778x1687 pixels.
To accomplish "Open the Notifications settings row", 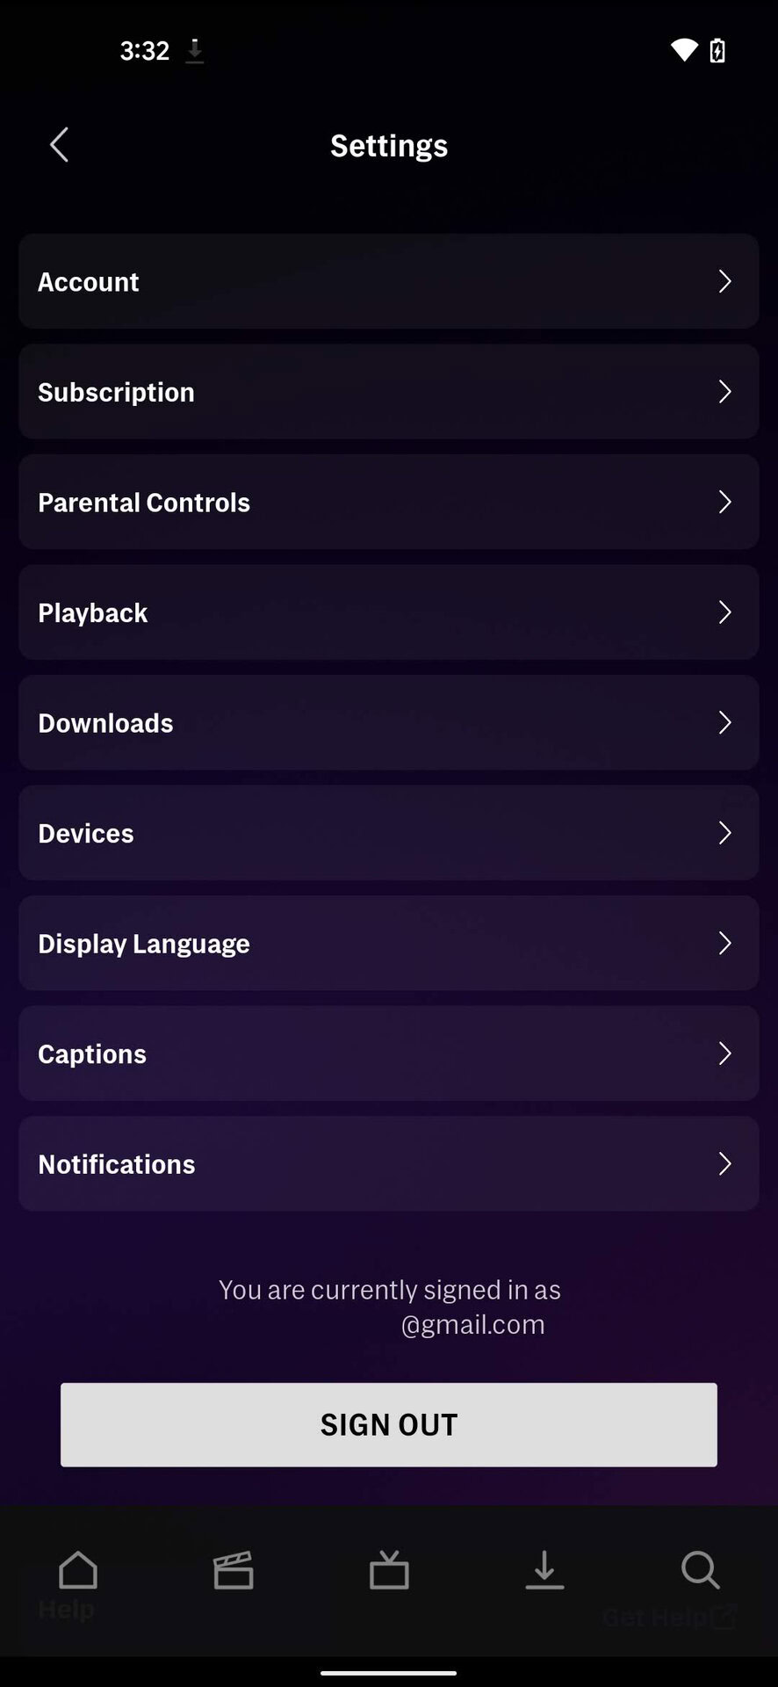I will click(388, 1163).
